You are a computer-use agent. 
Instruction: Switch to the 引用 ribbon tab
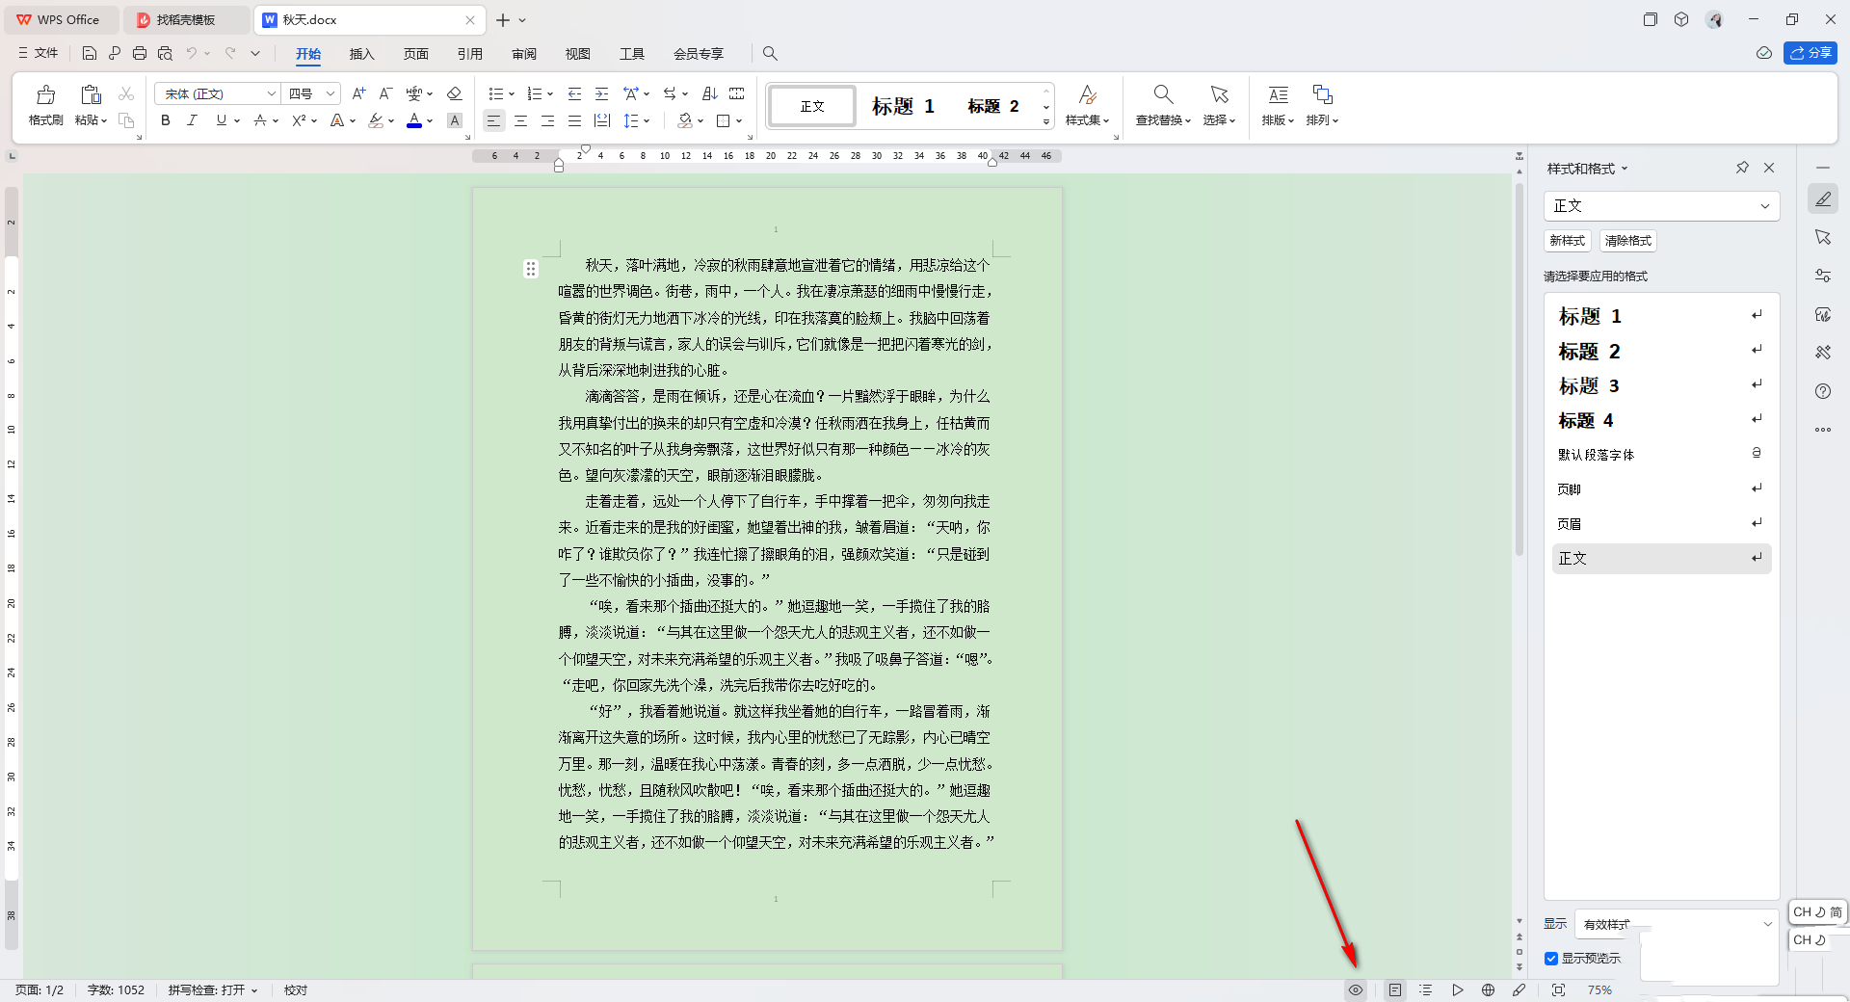[x=469, y=54]
